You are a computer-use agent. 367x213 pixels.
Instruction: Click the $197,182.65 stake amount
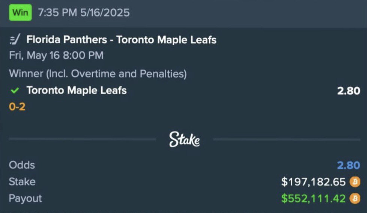[313, 182]
